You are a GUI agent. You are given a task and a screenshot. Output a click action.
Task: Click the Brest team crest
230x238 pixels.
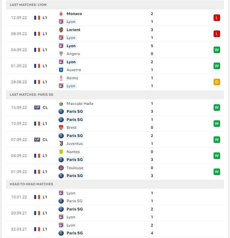click(61, 128)
